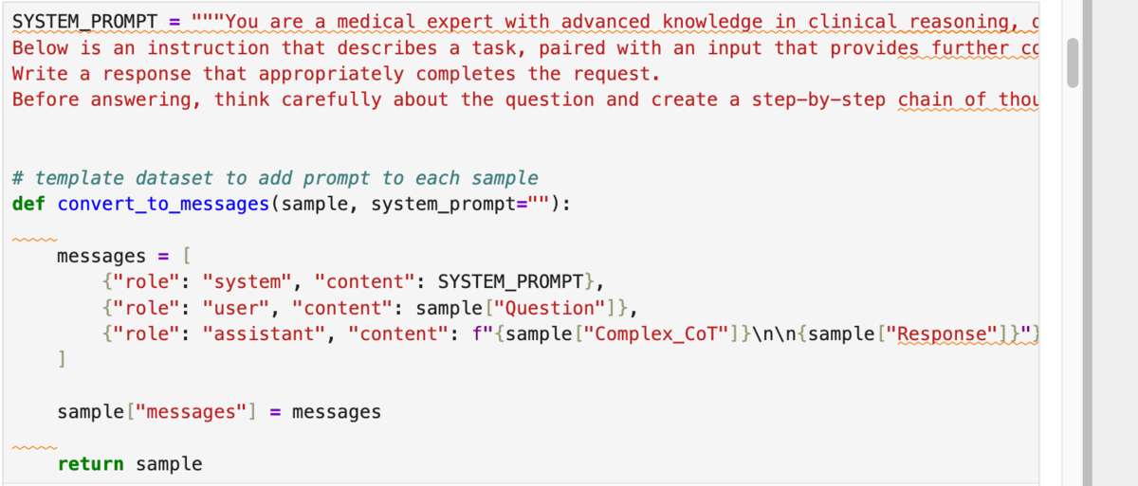Click the "# template dataset" comment line
Image resolution: width=1138 pixels, height=486 pixels.
[275, 178]
